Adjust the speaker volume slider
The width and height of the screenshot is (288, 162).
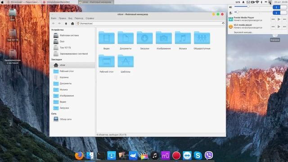(253, 7)
